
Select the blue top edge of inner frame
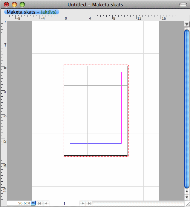(x=96, y=72)
